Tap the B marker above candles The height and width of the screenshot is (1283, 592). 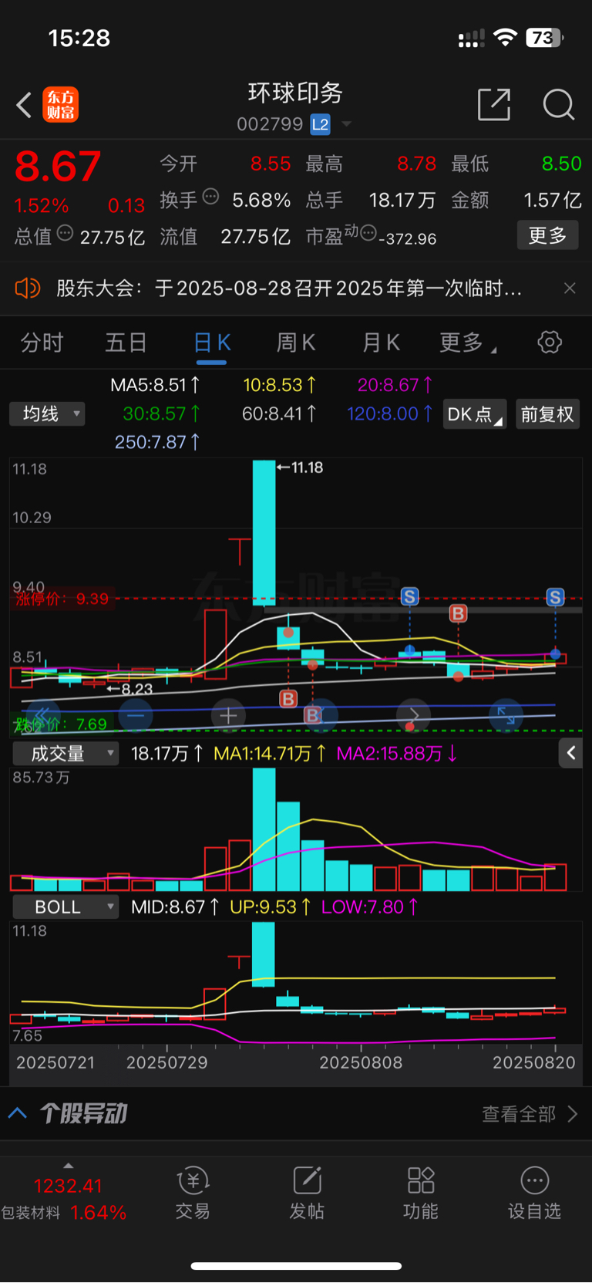pyautogui.click(x=458, y=613)
